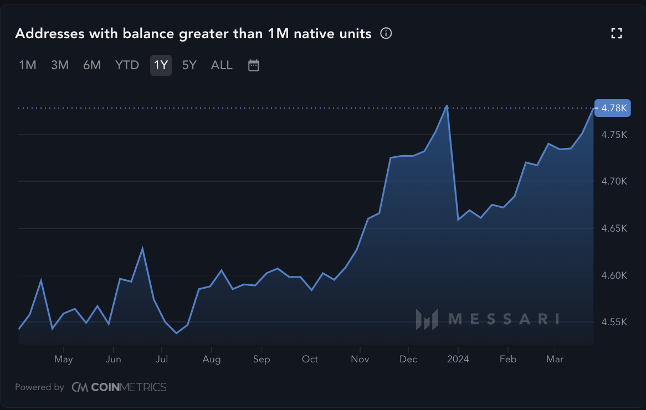This screenshot has width=646, height=410.
Task: Click the Messari watermark logo
Action: point(488,319)
